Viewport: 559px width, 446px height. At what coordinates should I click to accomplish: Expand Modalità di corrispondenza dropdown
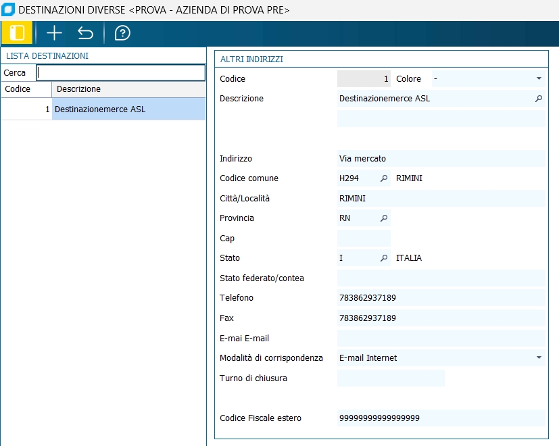click(x=539, y=357)
